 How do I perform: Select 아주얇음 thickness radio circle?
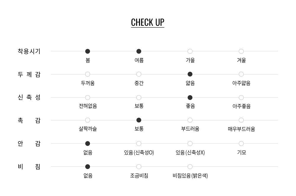(241, 74)
